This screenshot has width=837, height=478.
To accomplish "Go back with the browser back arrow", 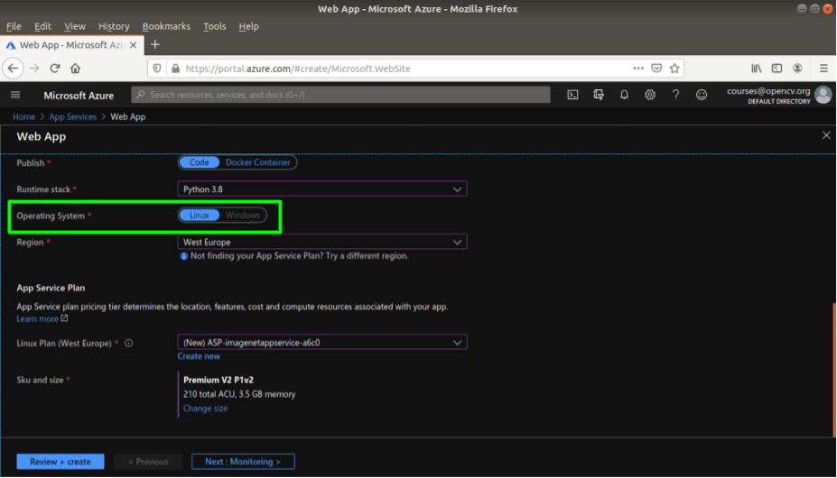I will pos(13,69).
